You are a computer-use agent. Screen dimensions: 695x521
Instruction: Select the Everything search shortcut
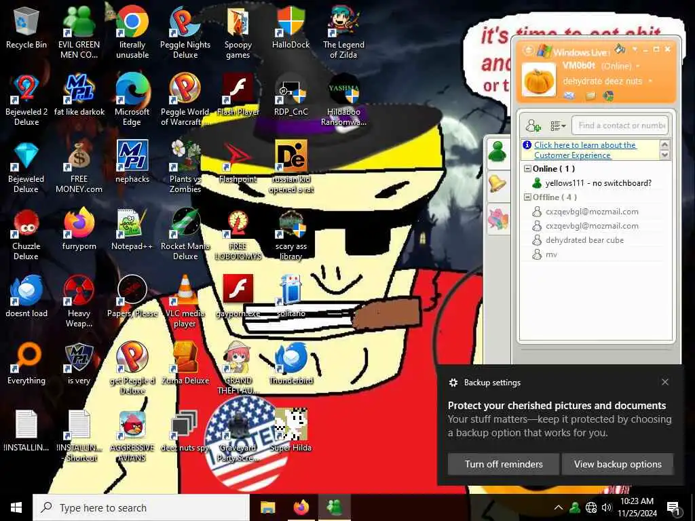click(x=26, y=364)
